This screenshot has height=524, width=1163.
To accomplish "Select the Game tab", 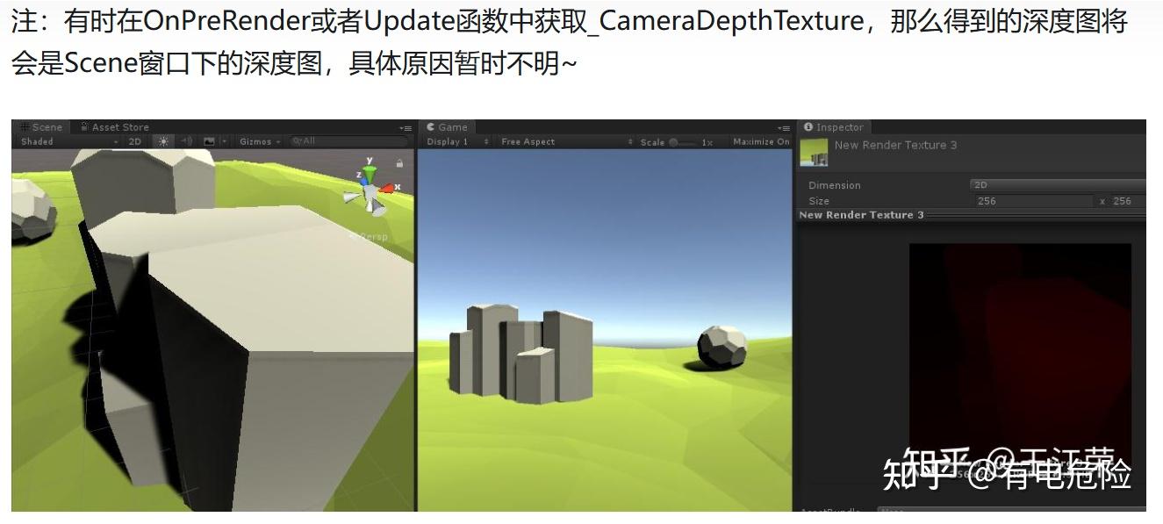I will click(x=452, y=126).
